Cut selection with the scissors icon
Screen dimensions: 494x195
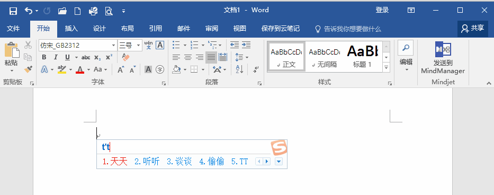29,45
